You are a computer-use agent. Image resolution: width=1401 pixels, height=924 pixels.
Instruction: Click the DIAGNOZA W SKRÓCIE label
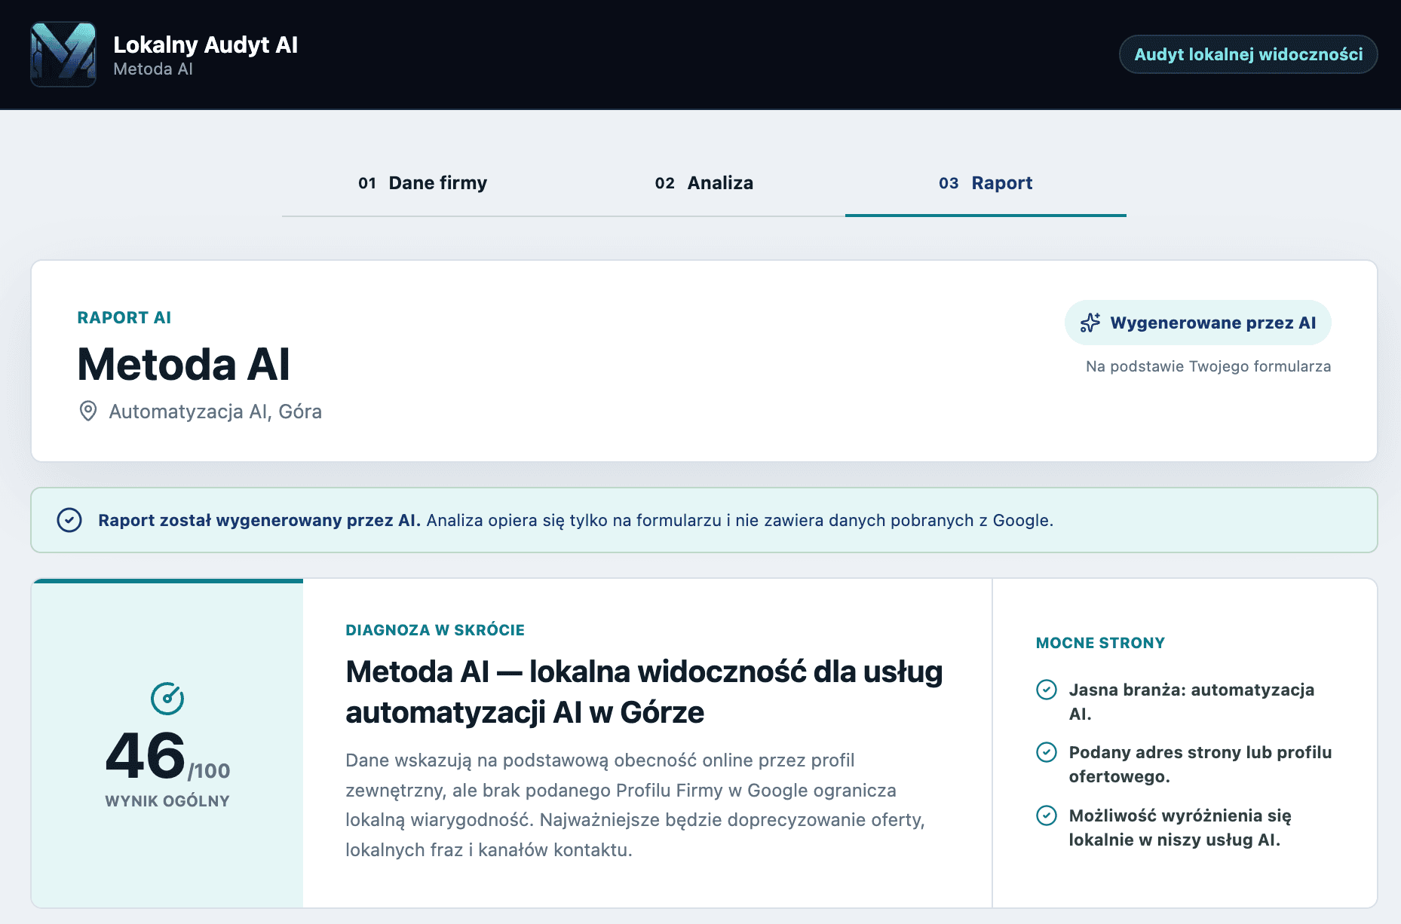click(x=435, y=630)
